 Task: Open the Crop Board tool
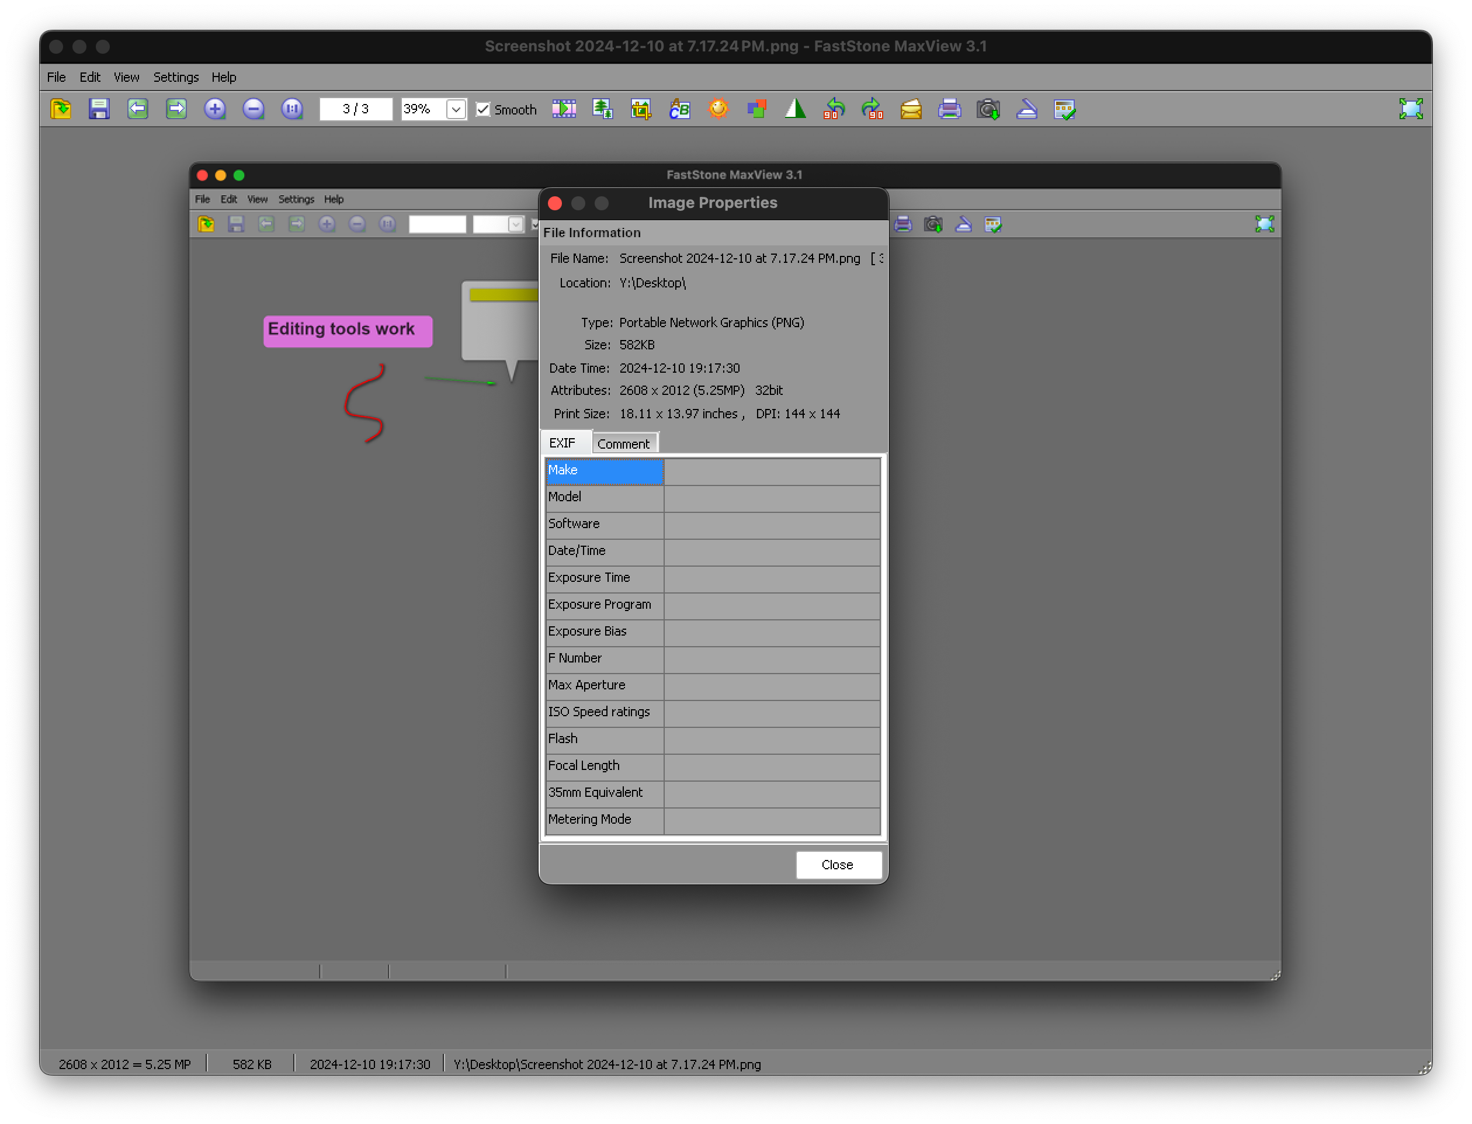pos(641,109)
